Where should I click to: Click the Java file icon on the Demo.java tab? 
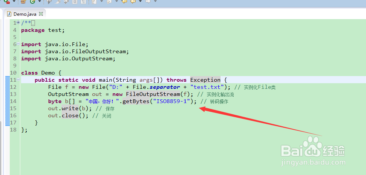coord(9,14)
